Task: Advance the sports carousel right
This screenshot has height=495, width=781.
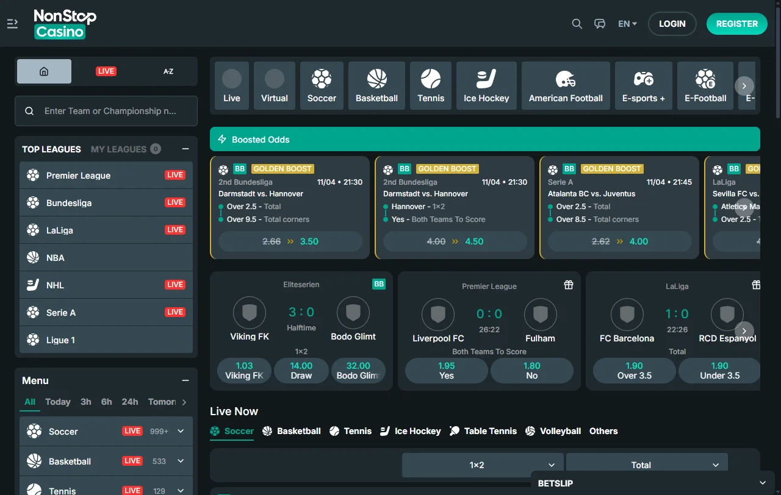Action: (x=744, y=85)
